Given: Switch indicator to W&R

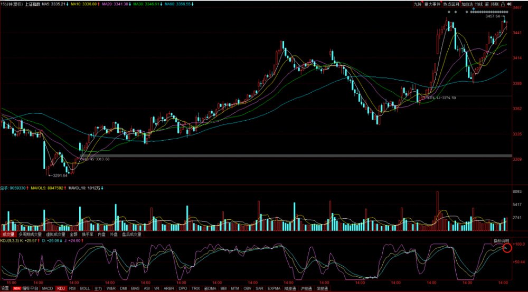Looking at the screenshot, I should pyautogui.click(x=111, y=288).
